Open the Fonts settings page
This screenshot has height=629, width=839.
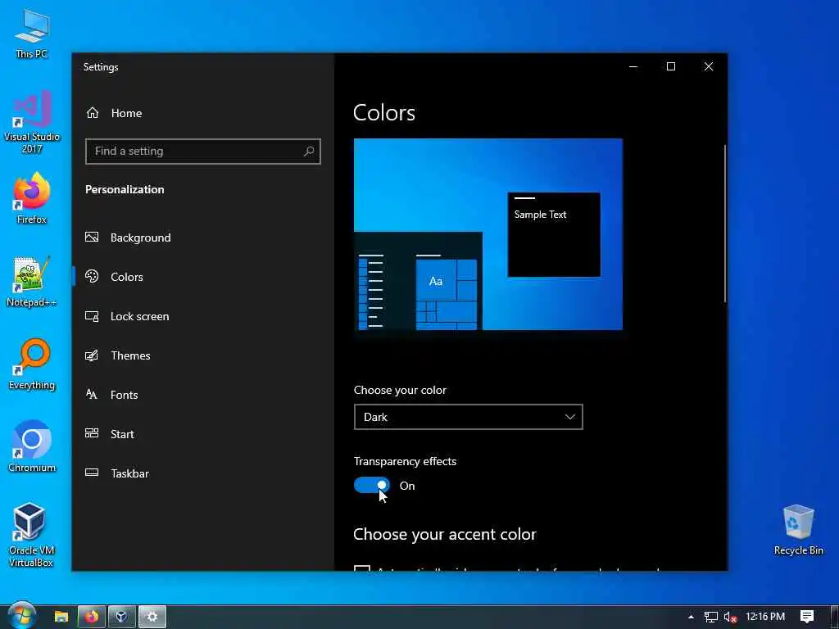pyautogui.click(x=203, y=395)
